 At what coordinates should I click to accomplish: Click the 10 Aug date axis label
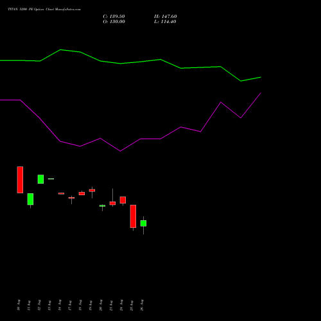click(19, 305)
